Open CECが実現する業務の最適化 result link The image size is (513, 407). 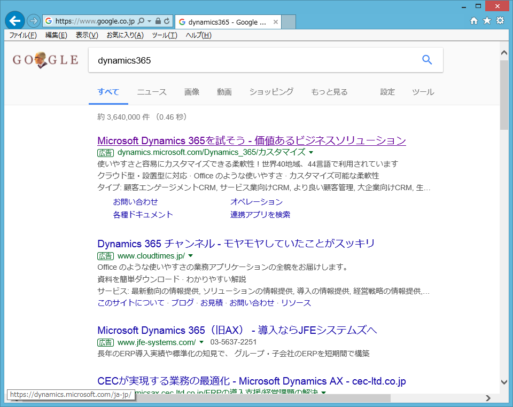point(252,381)
